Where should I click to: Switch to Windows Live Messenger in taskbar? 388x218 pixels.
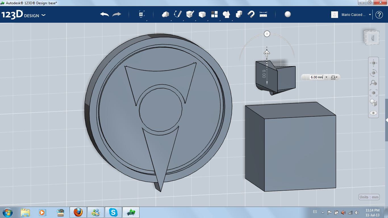pyautogui.click(x=96, y=212)
